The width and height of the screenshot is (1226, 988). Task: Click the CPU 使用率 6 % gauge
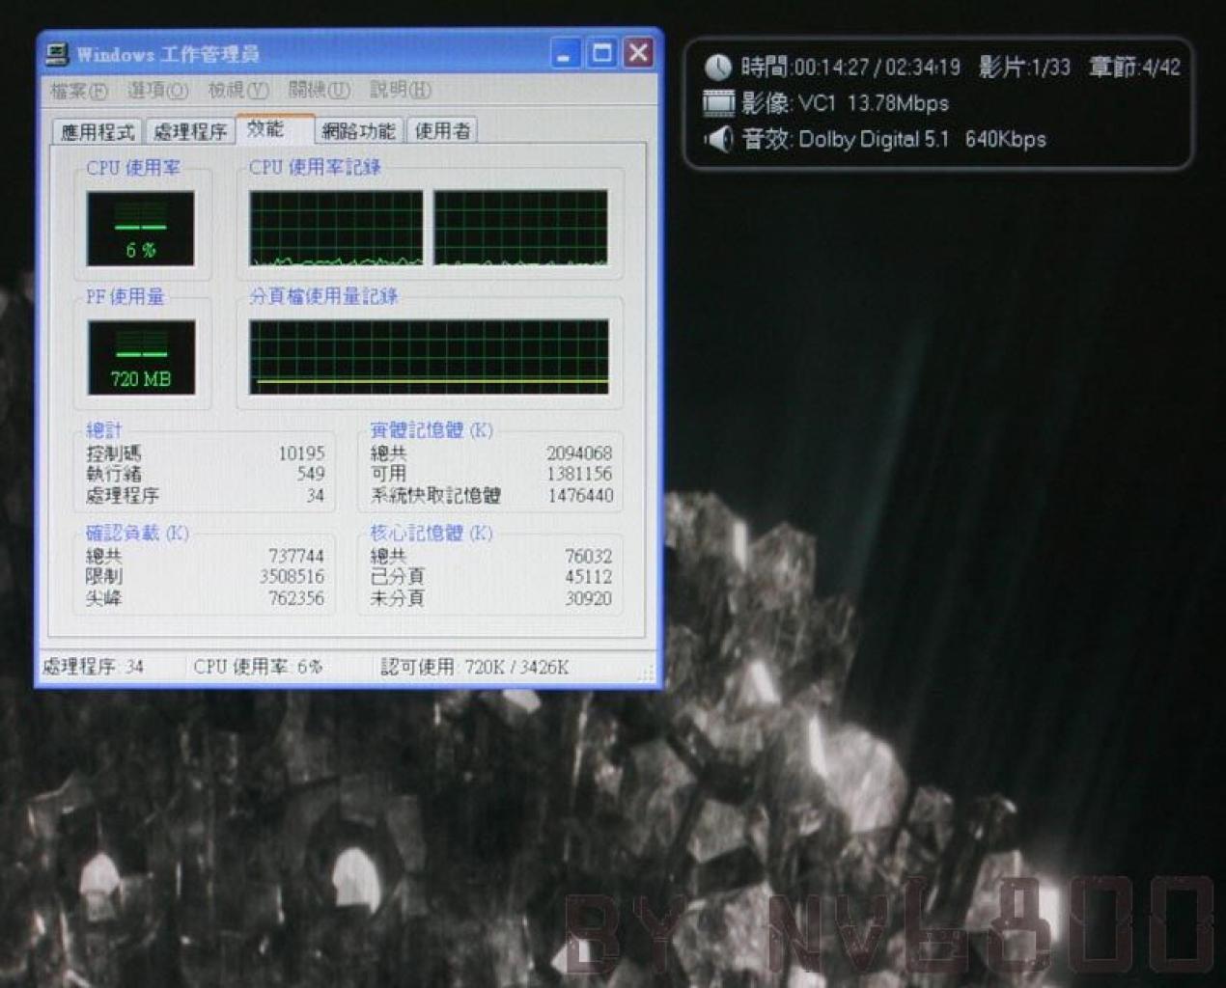[140, 229]
